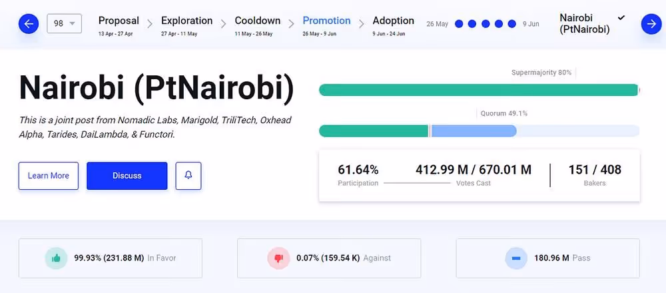Click the first timeline progress dot
This screenshot has width=666, height=293.
coord(459,24)
